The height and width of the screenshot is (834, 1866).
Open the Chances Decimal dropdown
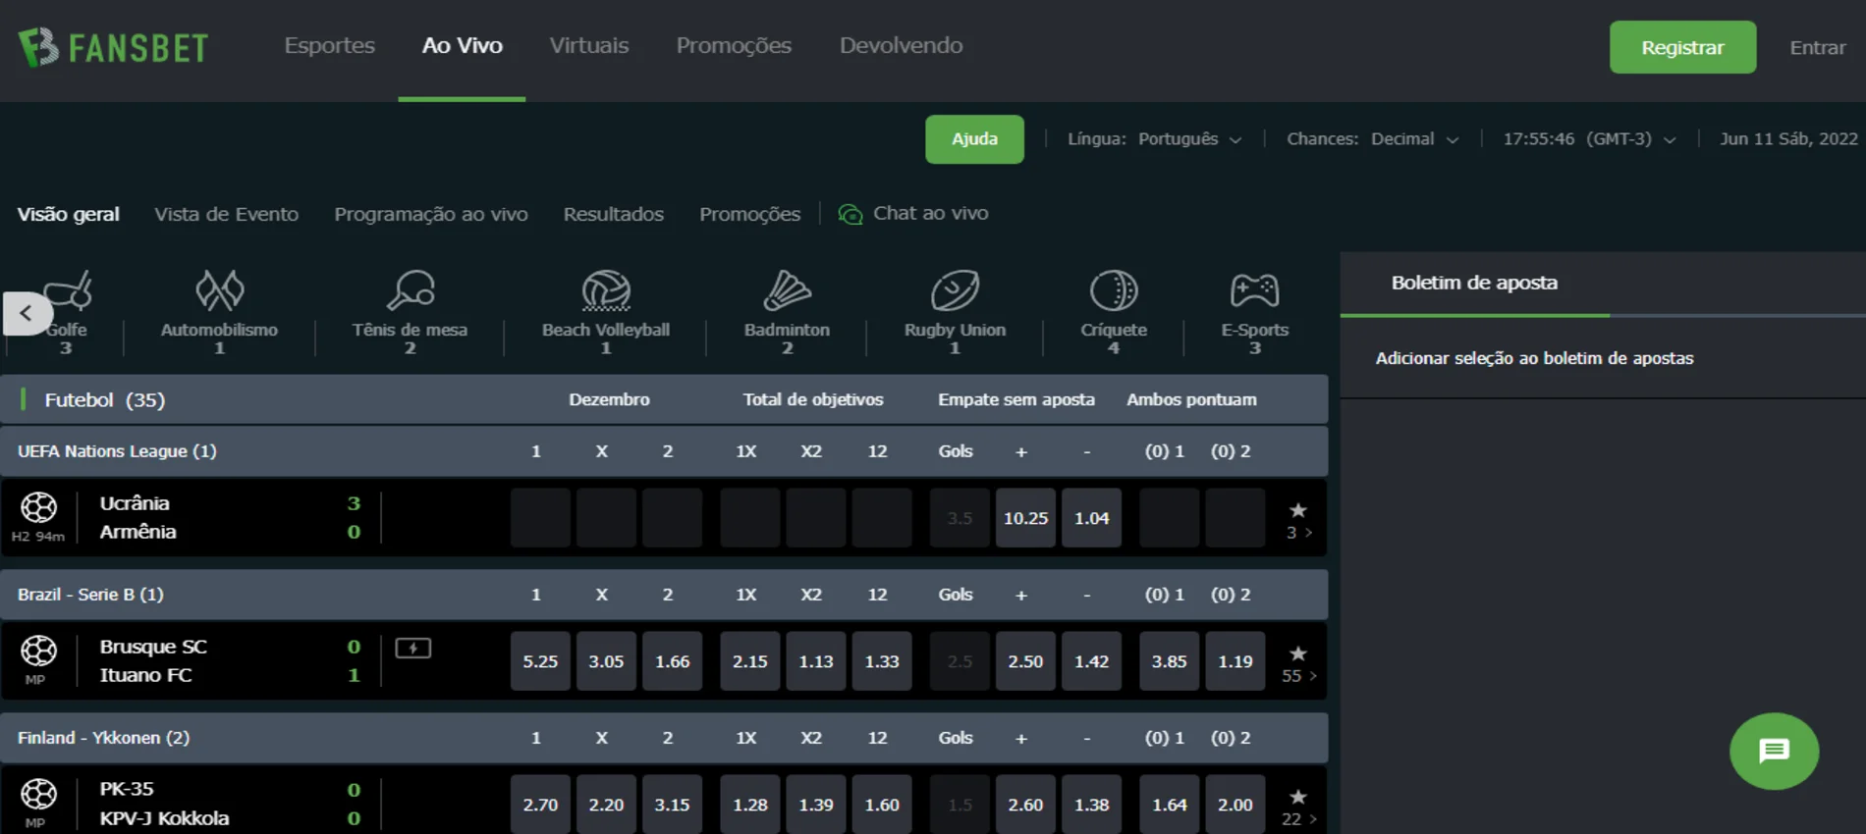tap(1373, 139)
